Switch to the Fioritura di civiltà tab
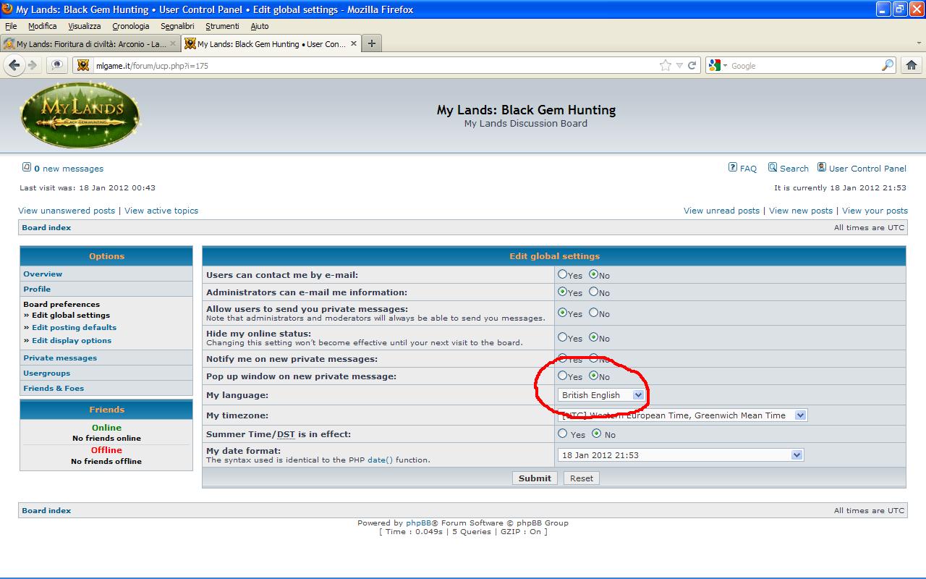The height and width of the screenshot is (579, 926). pos(87,44)
